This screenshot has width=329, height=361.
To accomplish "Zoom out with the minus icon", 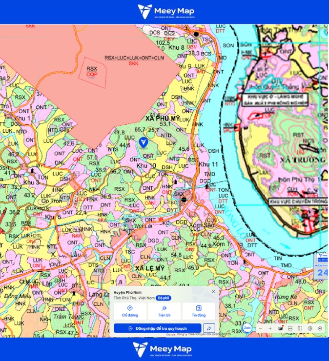I will [x=260, y=328].
